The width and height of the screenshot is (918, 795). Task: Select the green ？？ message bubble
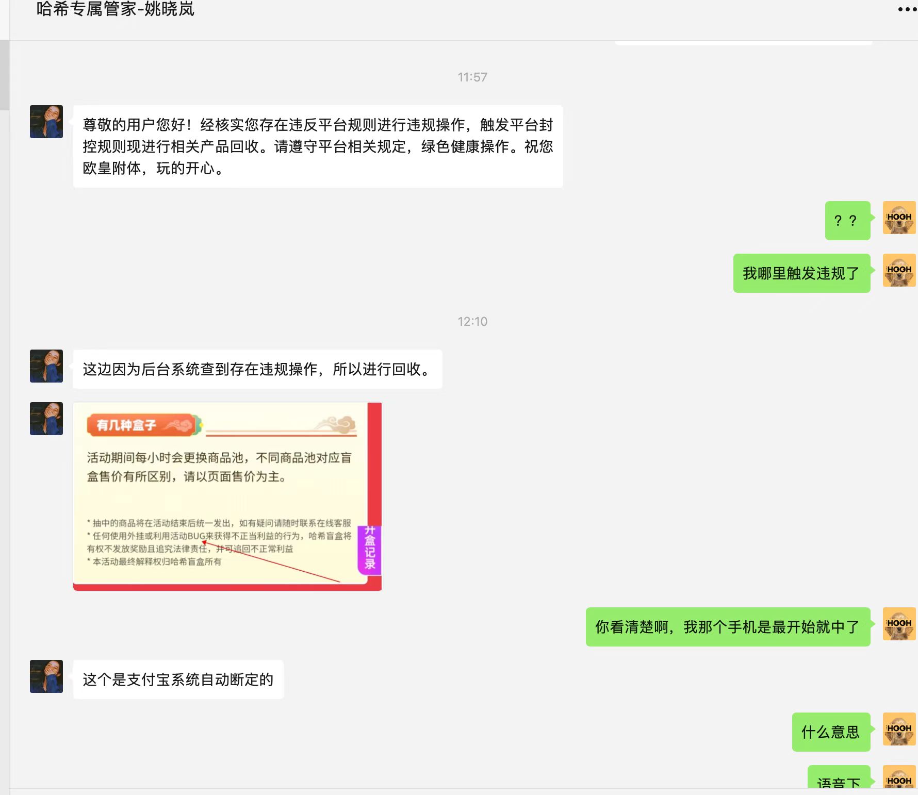pos(847,221)
